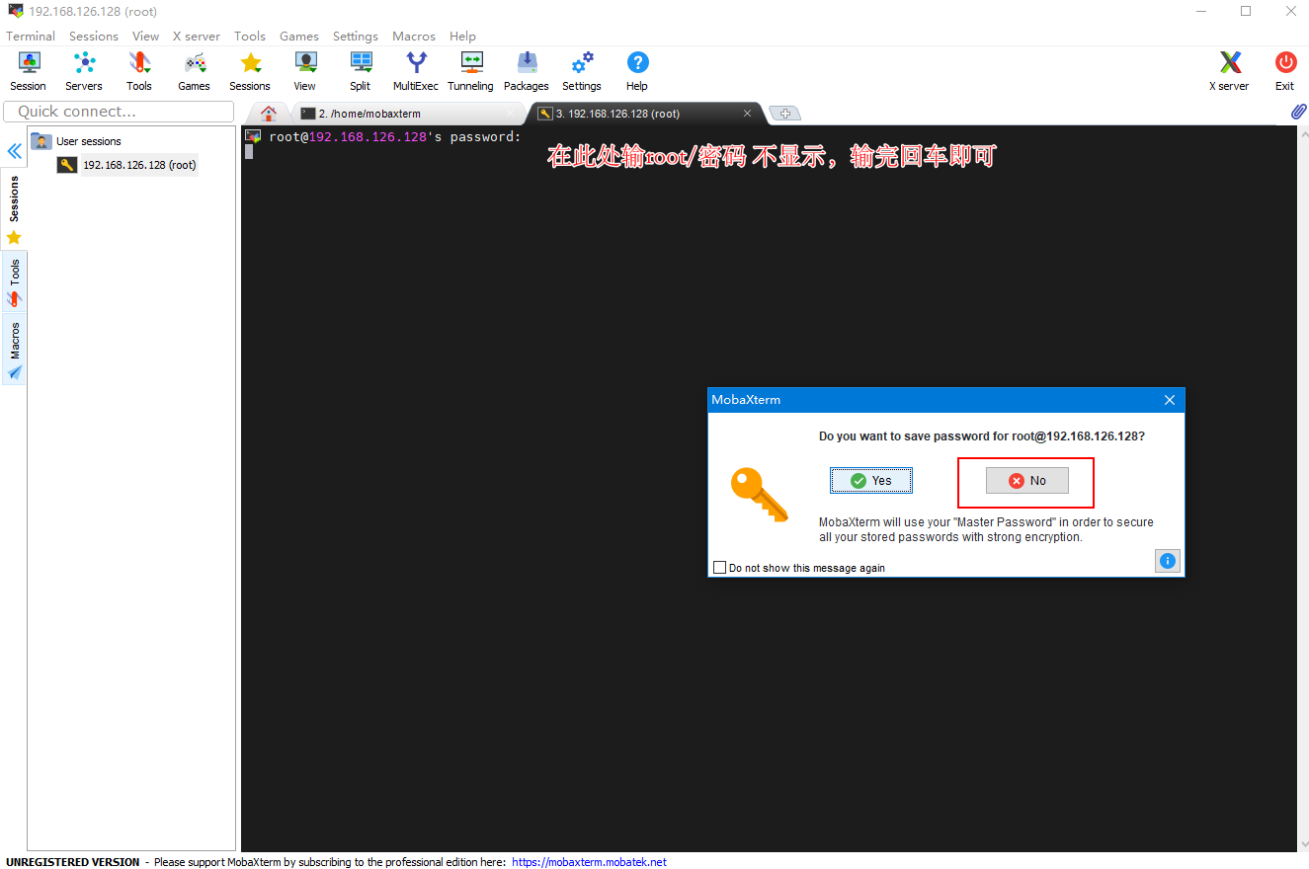The height and width of the screenshot is (869, 1309).
Task: Click the red Exit power icon
Action: click(1285, 71)
